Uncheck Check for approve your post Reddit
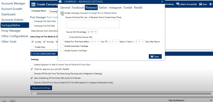This screenshot has width=213, height=102. [x=32, y=69]
